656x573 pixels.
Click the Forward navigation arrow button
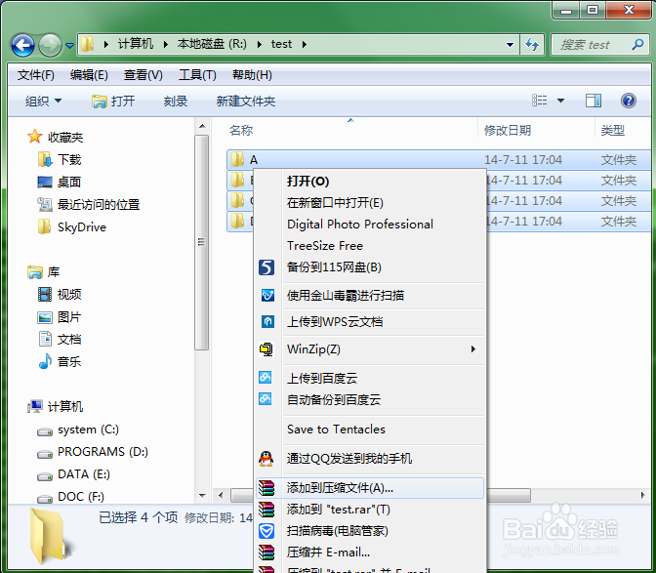click(50, 45)
